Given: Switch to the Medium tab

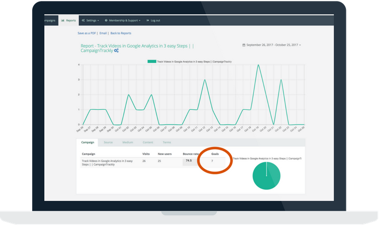Looking at the screenshot, I should pos(127,142).
